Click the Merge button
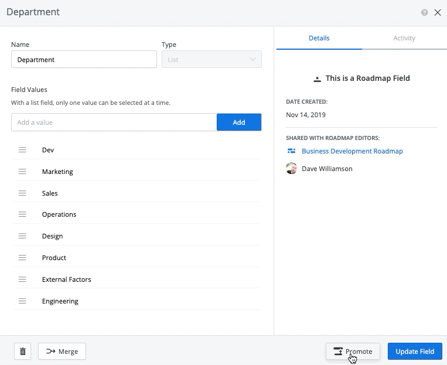 [62, 352]
